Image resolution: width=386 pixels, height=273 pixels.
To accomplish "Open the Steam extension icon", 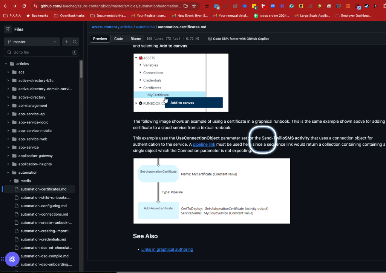I will [366, 6].
